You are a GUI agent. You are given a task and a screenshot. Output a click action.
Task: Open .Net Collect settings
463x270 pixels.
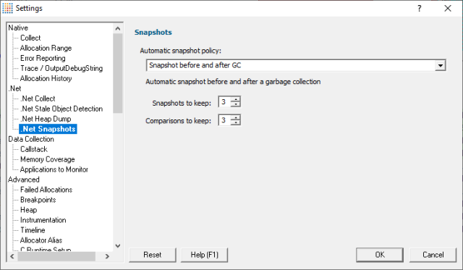coord(38,98)
